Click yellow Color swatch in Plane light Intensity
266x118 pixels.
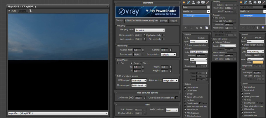258,63
